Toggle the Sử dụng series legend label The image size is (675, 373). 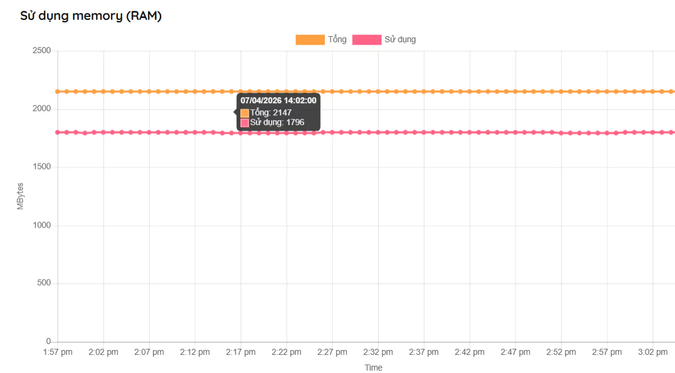[x=400, y=40]
